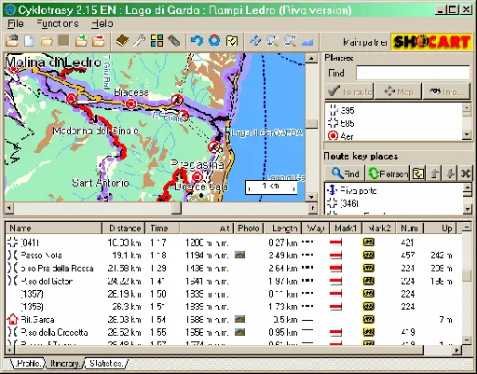Click the Refresh button in Route key places
Viewport: 477px width, 374px height.
(388, 173)
